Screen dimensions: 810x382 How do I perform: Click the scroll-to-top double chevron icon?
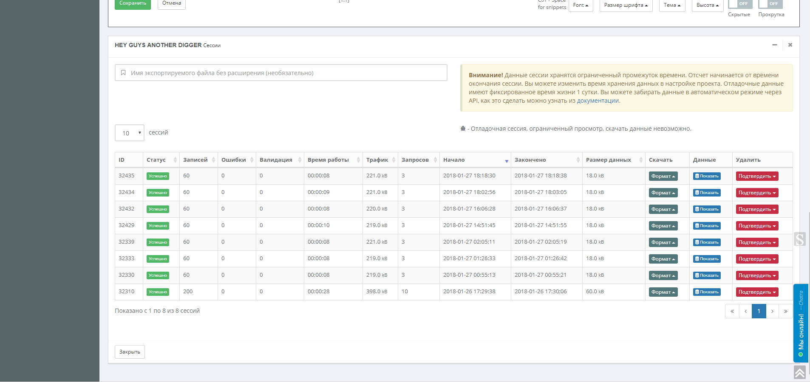pos(799,373)
